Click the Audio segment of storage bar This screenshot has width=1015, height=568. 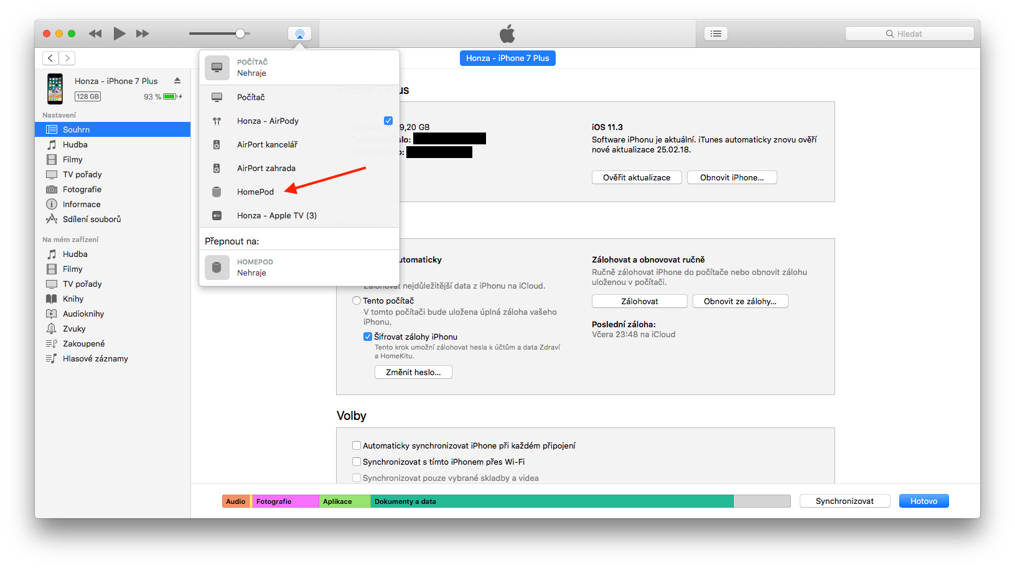[x=236, y=501]
